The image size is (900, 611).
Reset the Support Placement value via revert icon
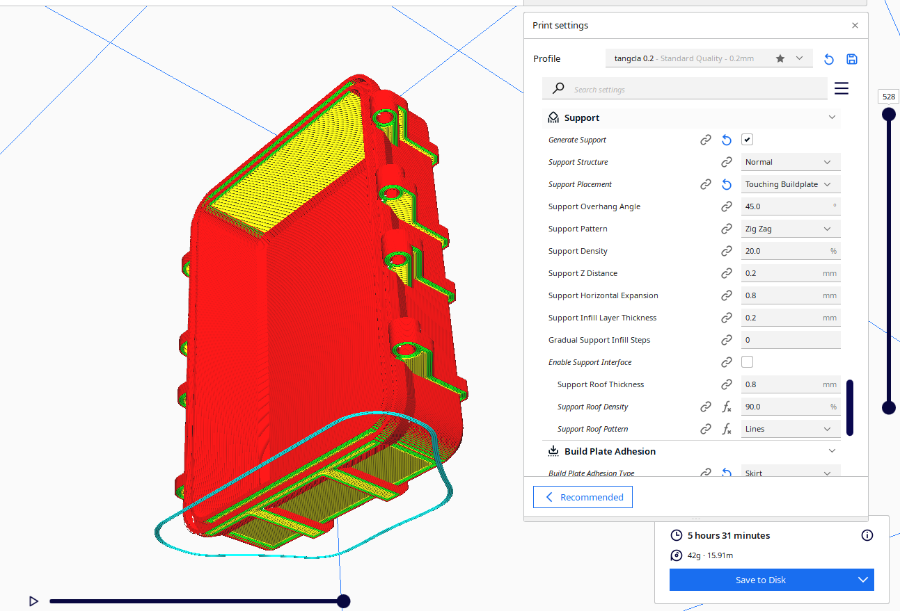pos(727,184)
